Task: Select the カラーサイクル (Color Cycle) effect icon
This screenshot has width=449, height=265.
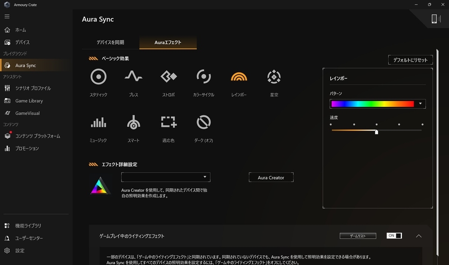Action: (204, 77)
